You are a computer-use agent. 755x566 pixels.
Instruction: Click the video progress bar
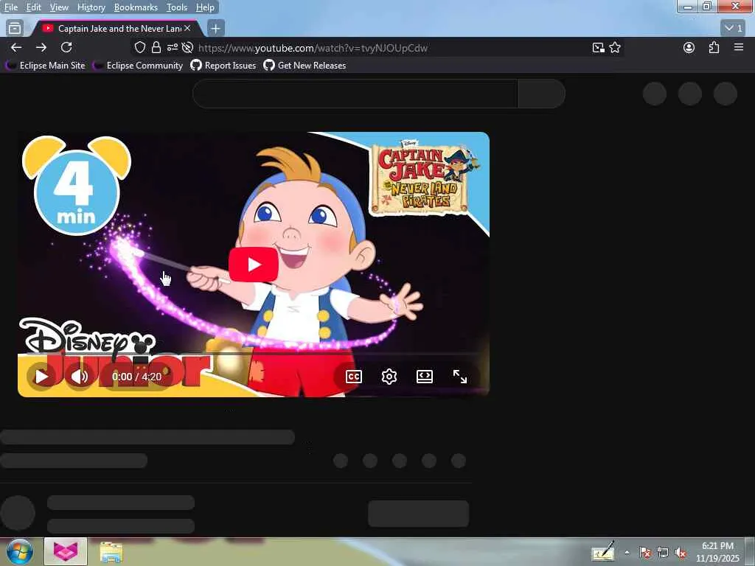point(254,354)
